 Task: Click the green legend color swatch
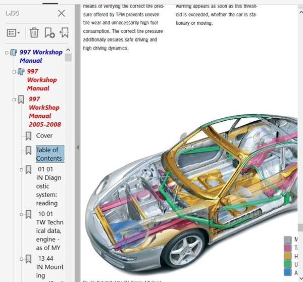pyautogui.click(x=287, y=264)
